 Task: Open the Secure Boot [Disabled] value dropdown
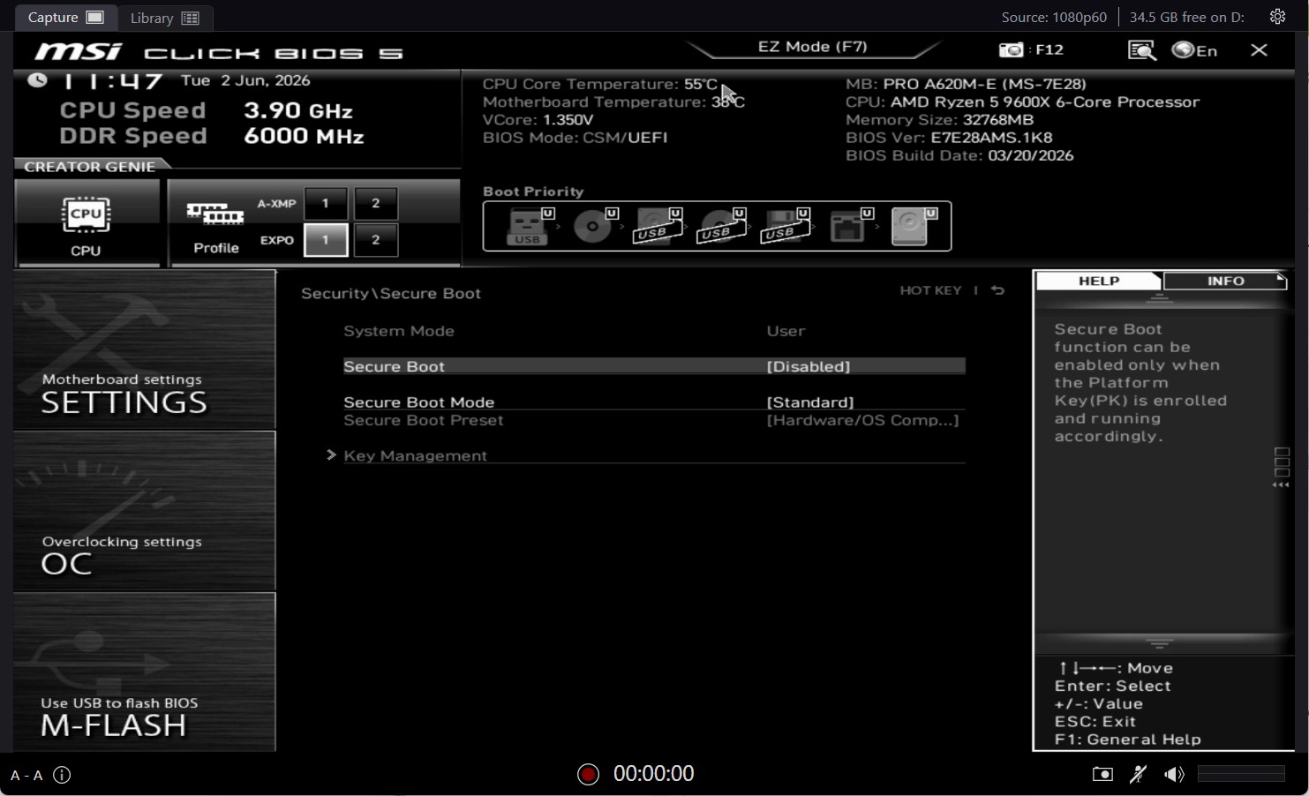pos(809,366)
